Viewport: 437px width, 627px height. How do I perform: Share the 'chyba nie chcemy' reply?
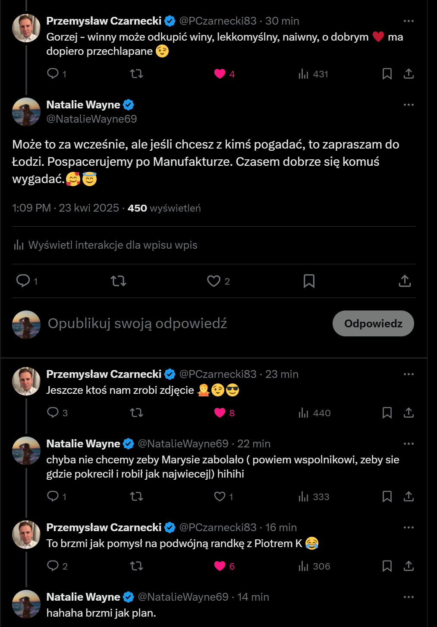click(409, 497)
